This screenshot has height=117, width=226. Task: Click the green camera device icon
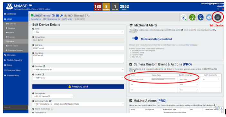pyautogui.click(x=192, y=17)
